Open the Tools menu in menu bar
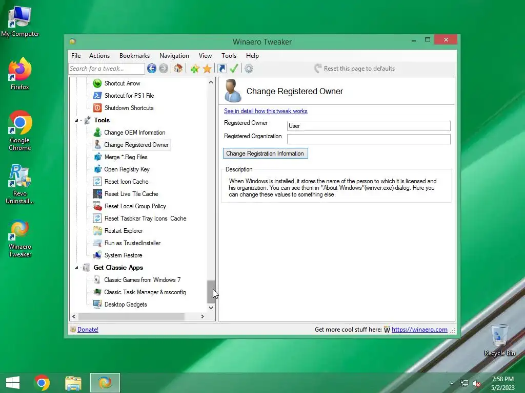525x393 pixels. click(x=229, y=56)
